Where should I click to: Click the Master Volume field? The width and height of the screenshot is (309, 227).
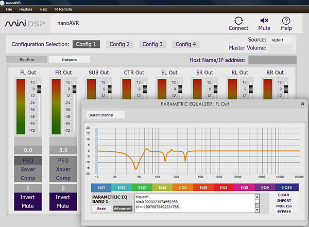281,48
